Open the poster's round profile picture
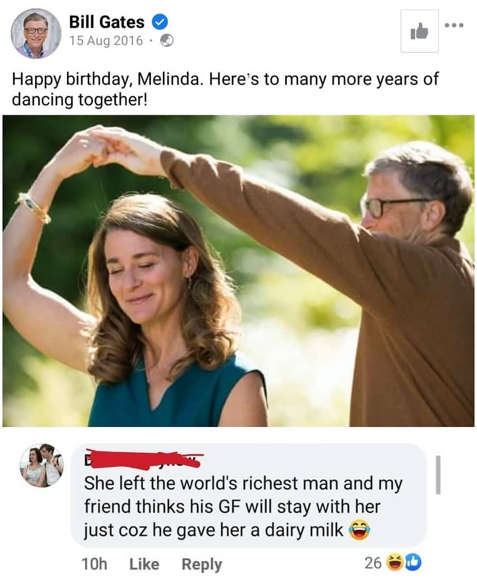 (36, 34)
